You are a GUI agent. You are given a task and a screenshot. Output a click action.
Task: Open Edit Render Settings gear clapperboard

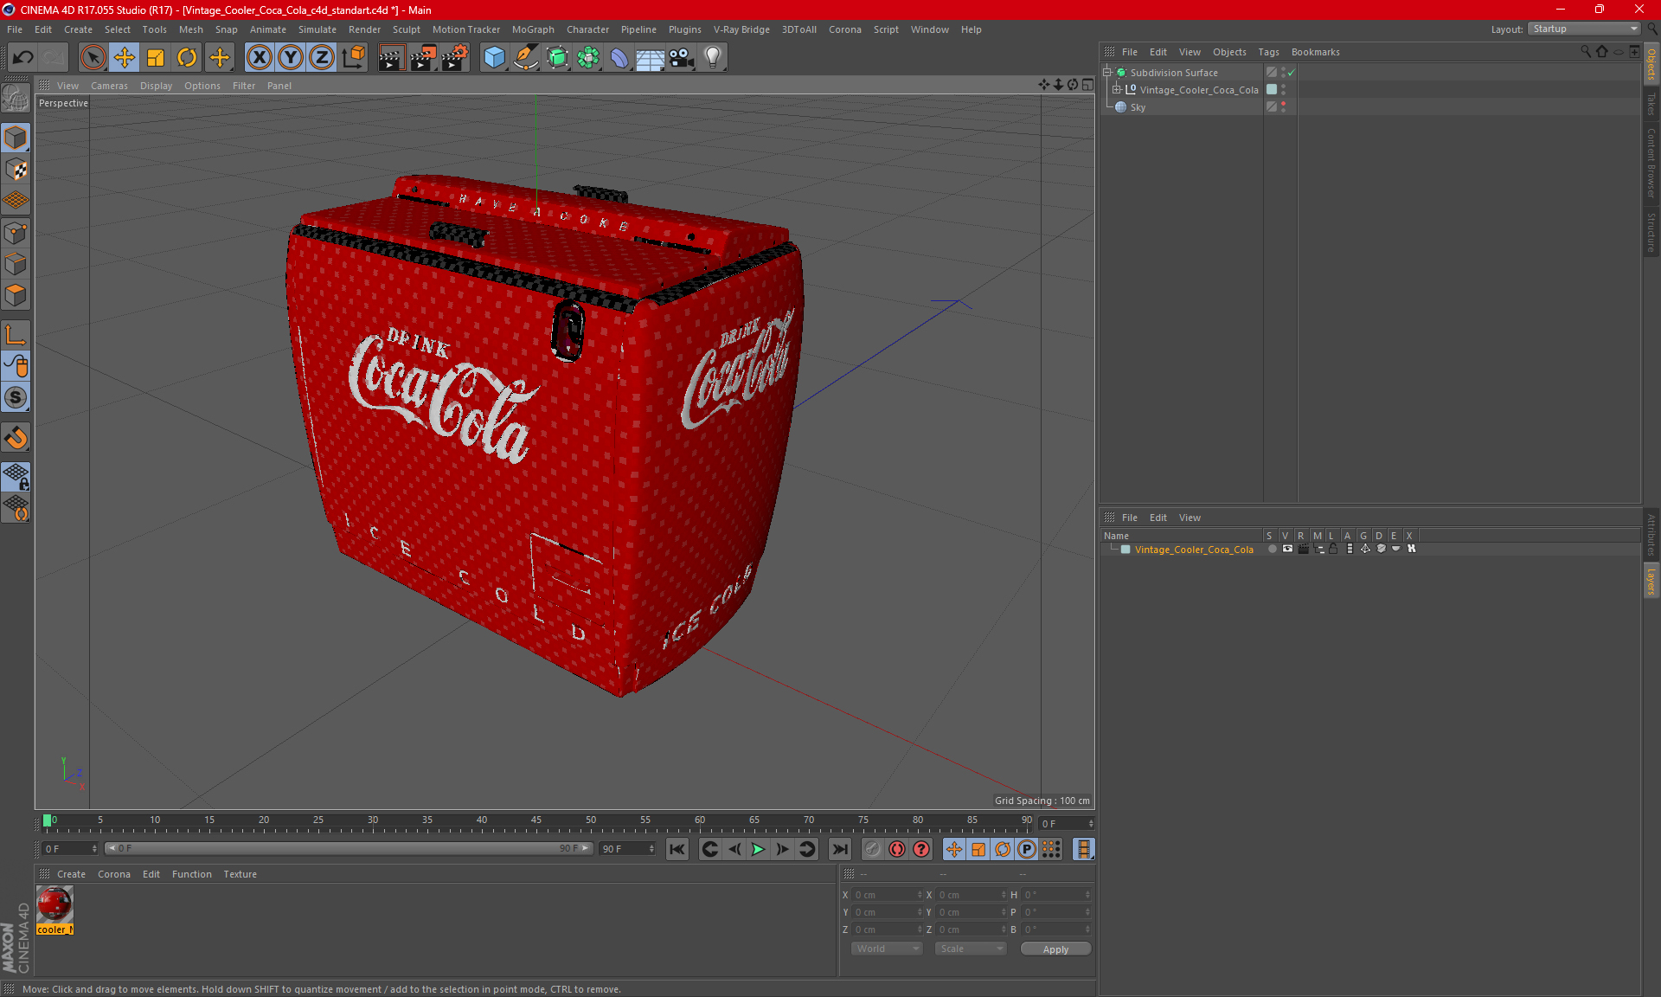pyautogui.click(x=455, y=58)
